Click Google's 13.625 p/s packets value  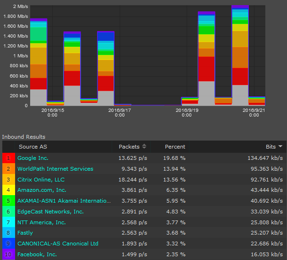tap(133, 158)
